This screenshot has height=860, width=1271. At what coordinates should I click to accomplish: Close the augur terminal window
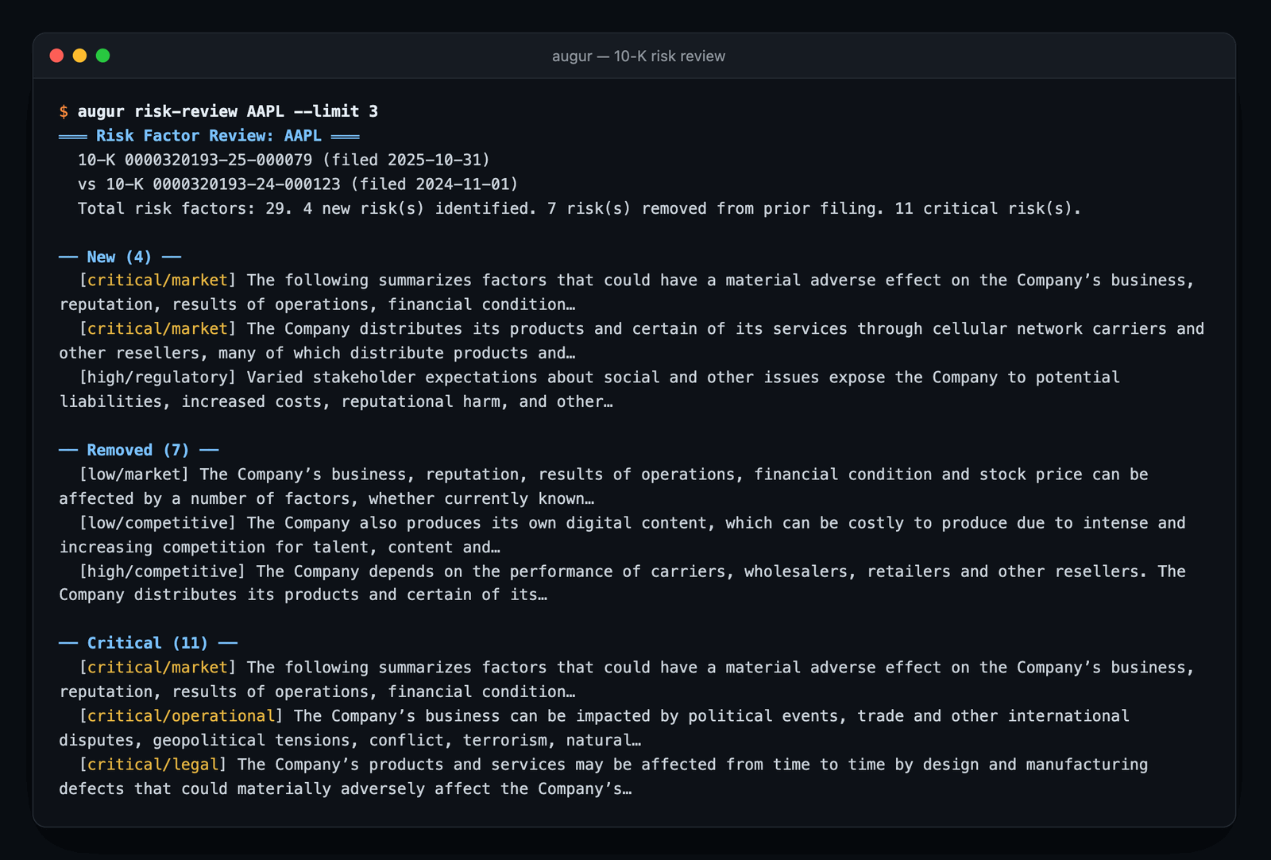(56, 56)
